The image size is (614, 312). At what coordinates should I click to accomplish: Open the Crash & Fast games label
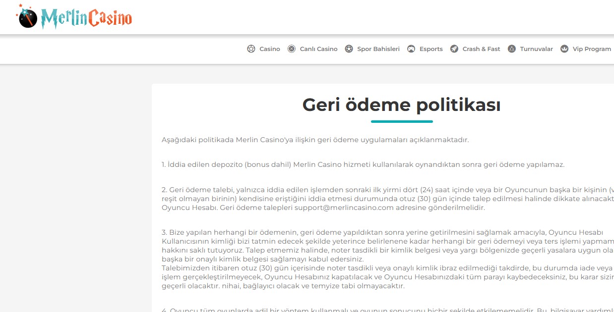[481, 49]
